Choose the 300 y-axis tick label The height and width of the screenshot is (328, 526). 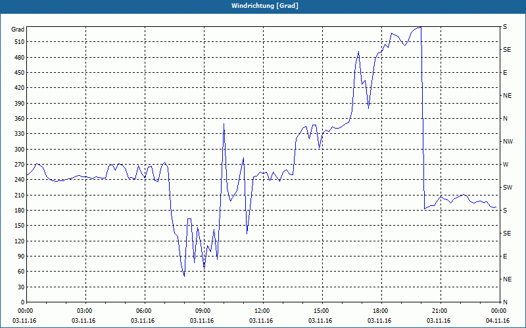(x=20, y=150)
